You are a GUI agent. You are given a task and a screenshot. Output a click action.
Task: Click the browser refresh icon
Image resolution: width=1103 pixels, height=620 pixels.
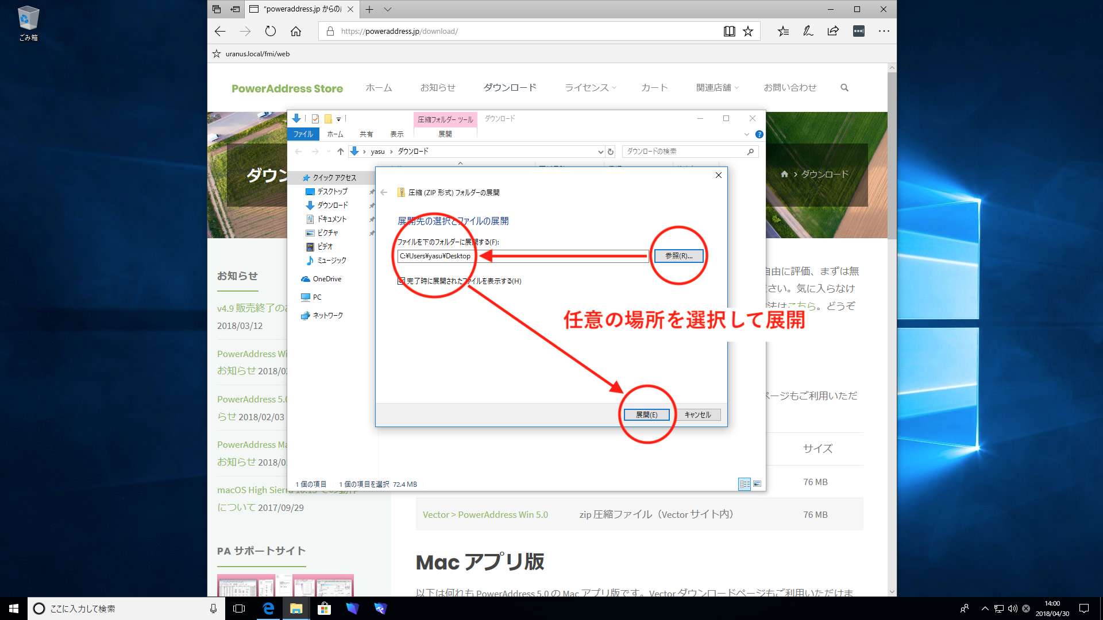click(271, 31)
